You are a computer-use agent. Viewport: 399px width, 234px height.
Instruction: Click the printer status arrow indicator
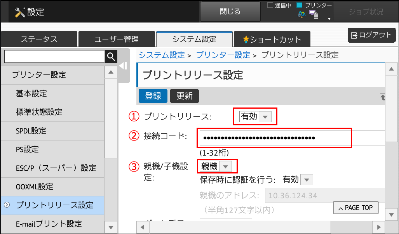pyautogui.click(x=329, y=19)
